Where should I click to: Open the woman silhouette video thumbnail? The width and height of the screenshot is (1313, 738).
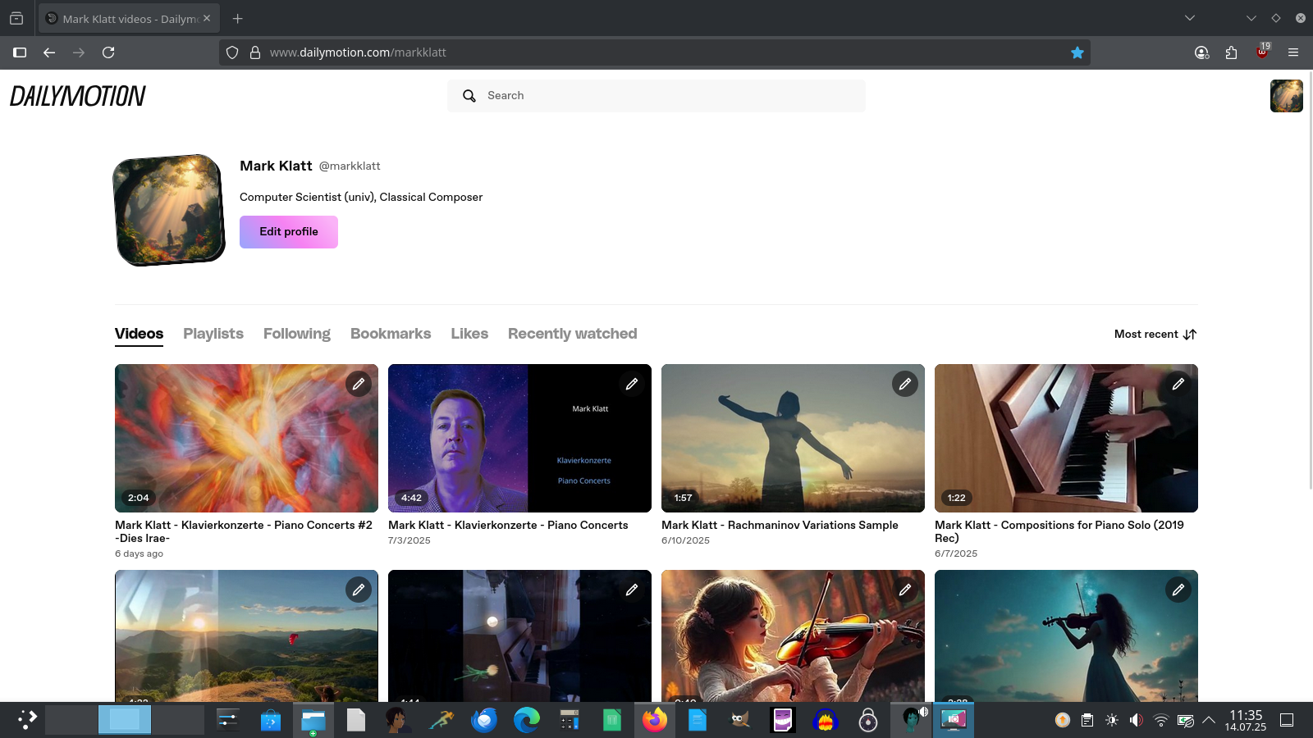(793, 438)
